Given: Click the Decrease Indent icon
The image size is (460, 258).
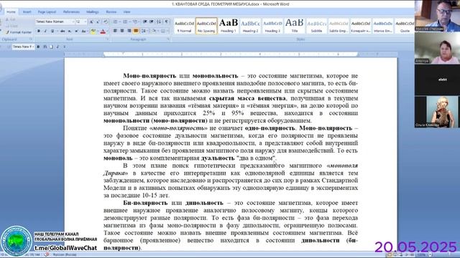Looking at the screenshot, I should coord(145,21).
